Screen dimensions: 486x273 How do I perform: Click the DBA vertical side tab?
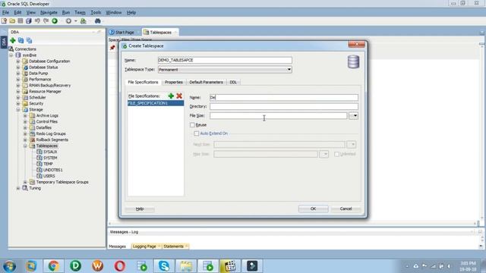point(4,42)
